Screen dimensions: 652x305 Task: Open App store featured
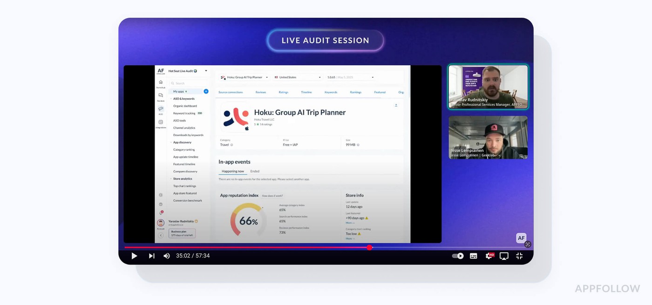click(x=185, y=193)
